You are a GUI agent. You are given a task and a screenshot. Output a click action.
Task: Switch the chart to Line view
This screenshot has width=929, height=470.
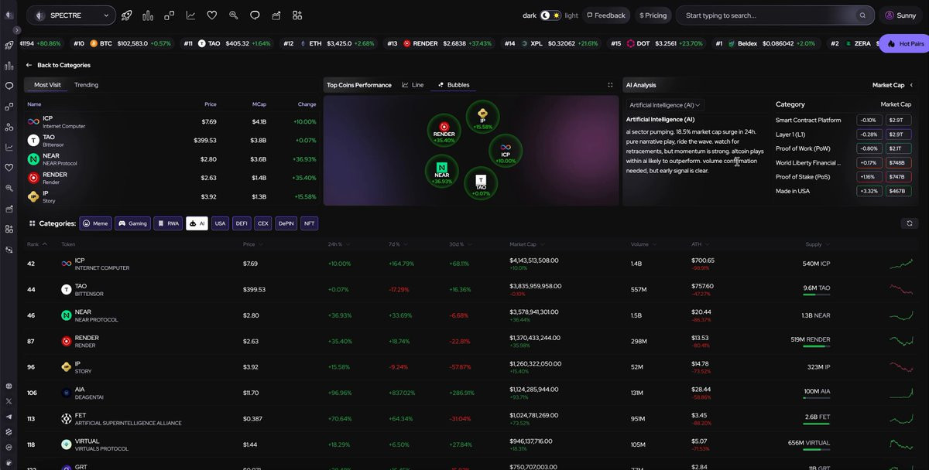tap(413, 85)
